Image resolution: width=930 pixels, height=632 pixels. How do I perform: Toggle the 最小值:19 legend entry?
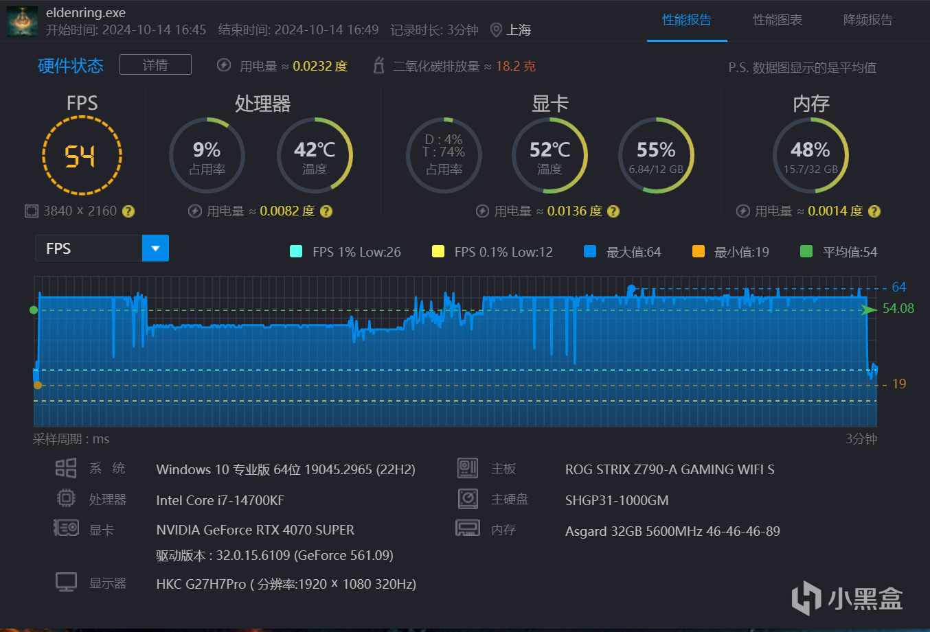[x=731, y=252]
